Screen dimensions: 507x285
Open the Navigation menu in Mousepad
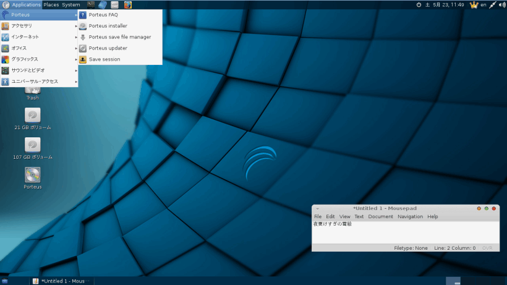click(x=411, y=216)
